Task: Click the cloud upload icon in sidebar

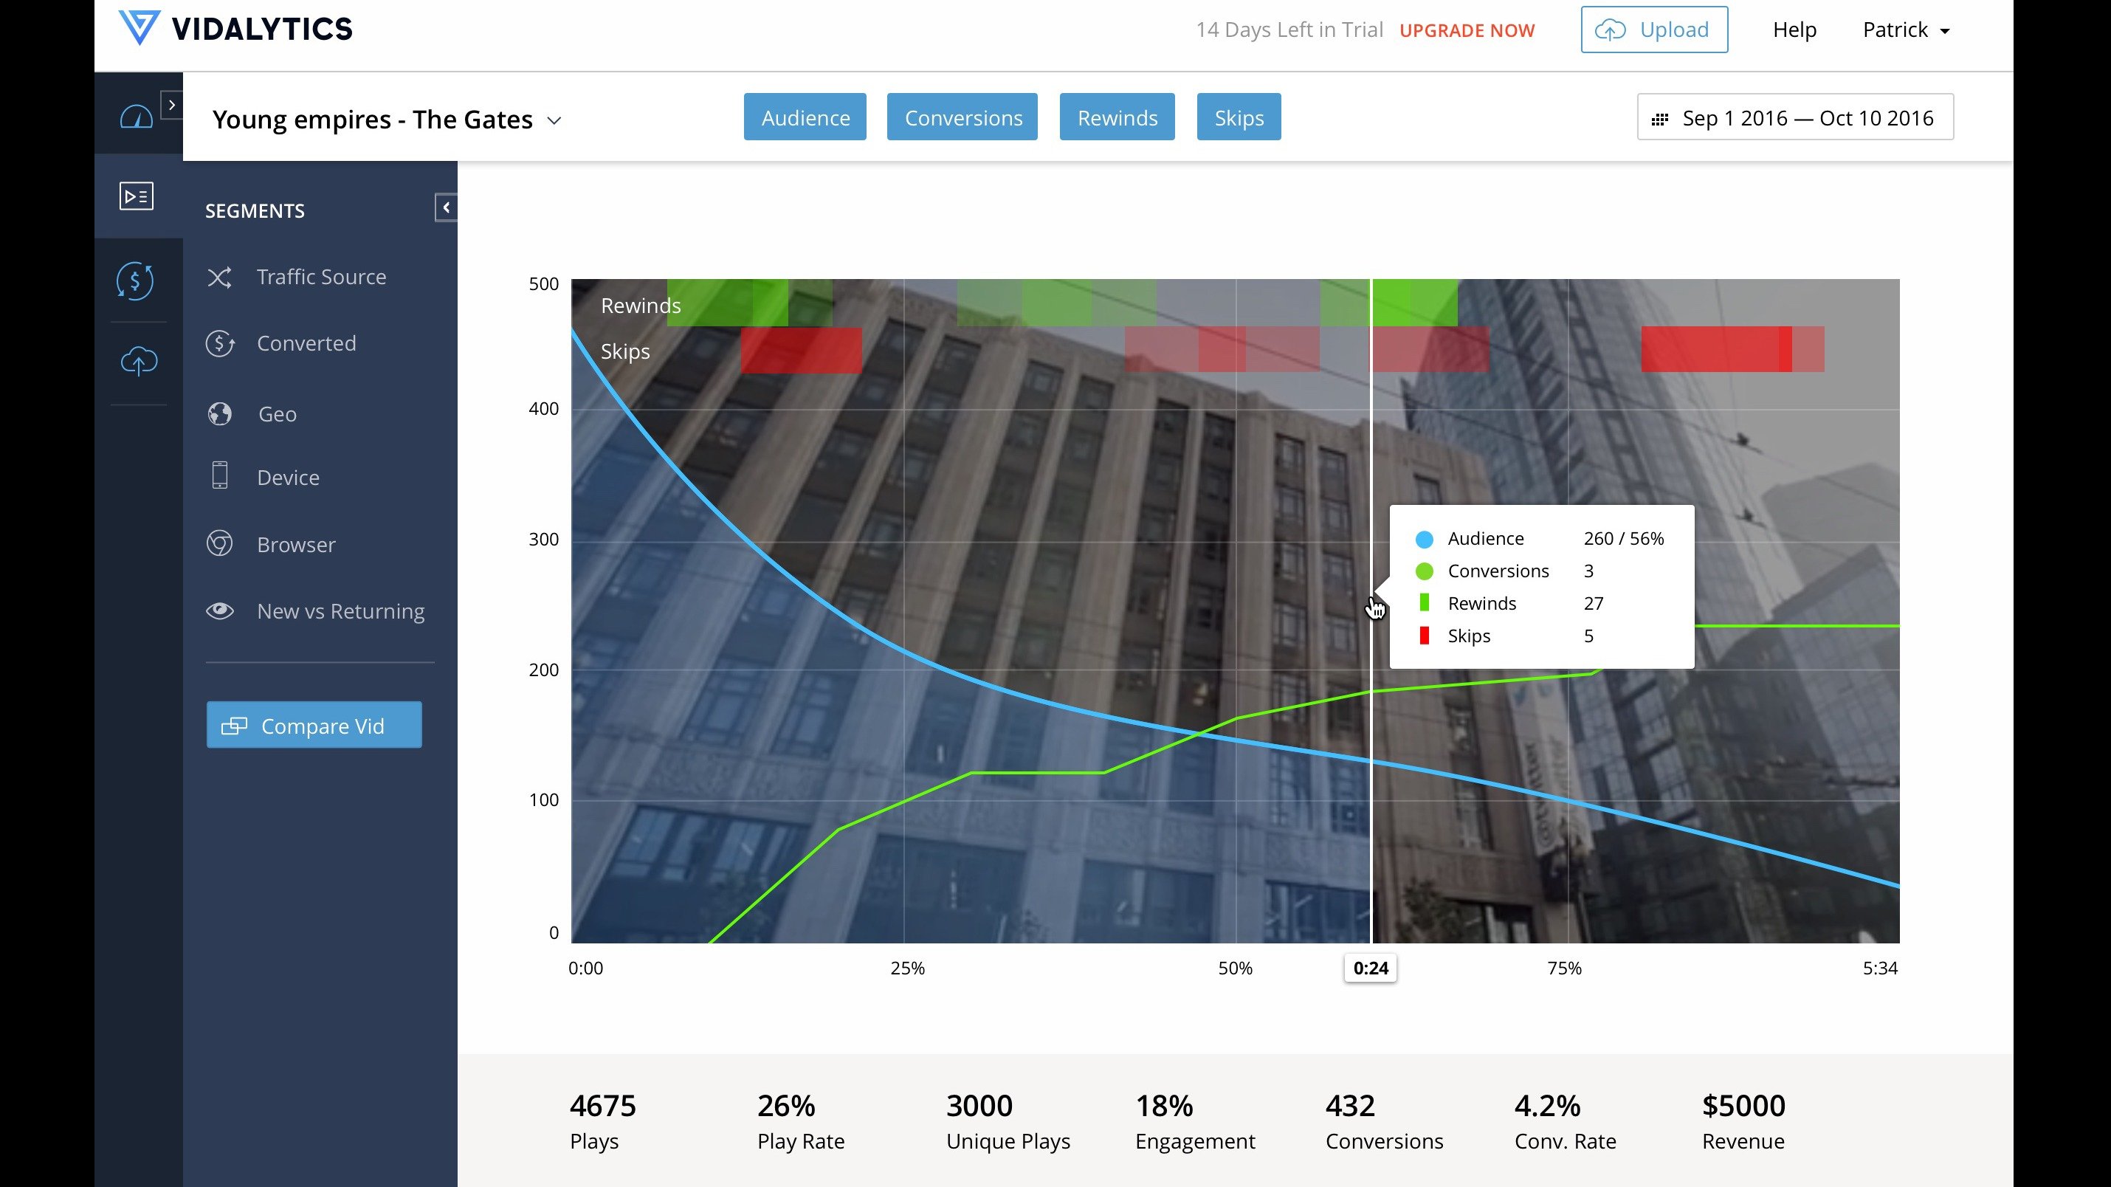Action: pyautogui.click(x=139, y=361)
